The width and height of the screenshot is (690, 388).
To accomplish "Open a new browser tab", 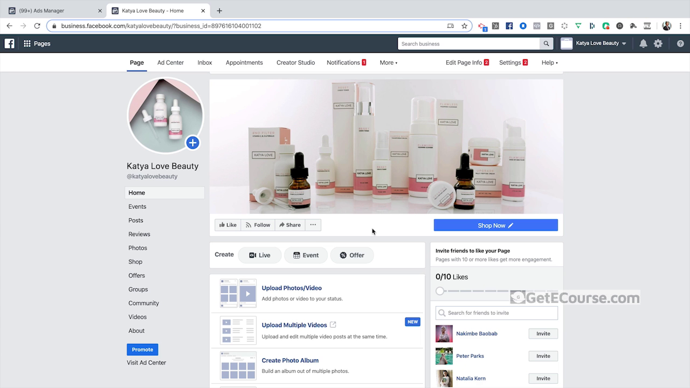I will click(x=219, y=11).
